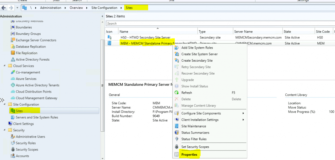Collapse the Cloud Services folder
Image resolution: width=335 pixels, height=160 pixels.
(5, 66)
